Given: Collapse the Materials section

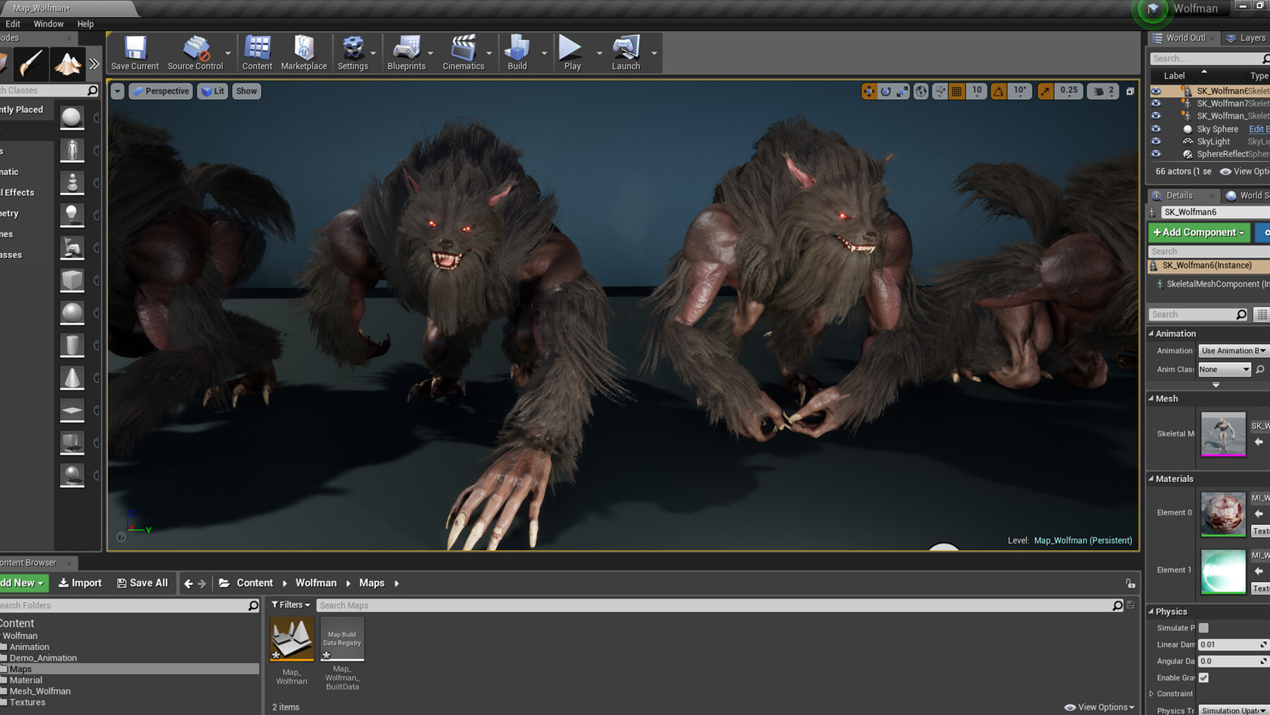Looking at the screenshot, I should tap(1151, 479).
